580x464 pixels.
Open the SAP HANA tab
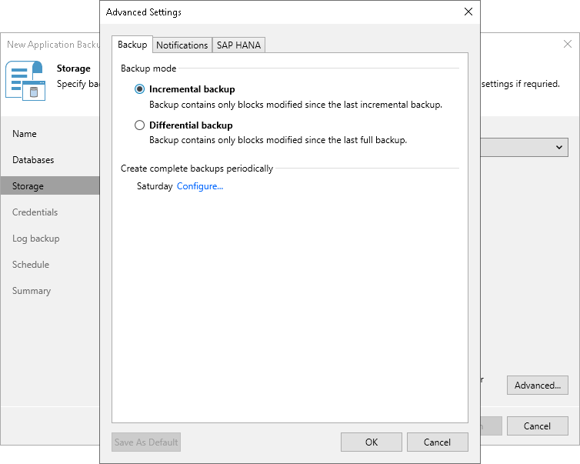click(x=238, y=45)
